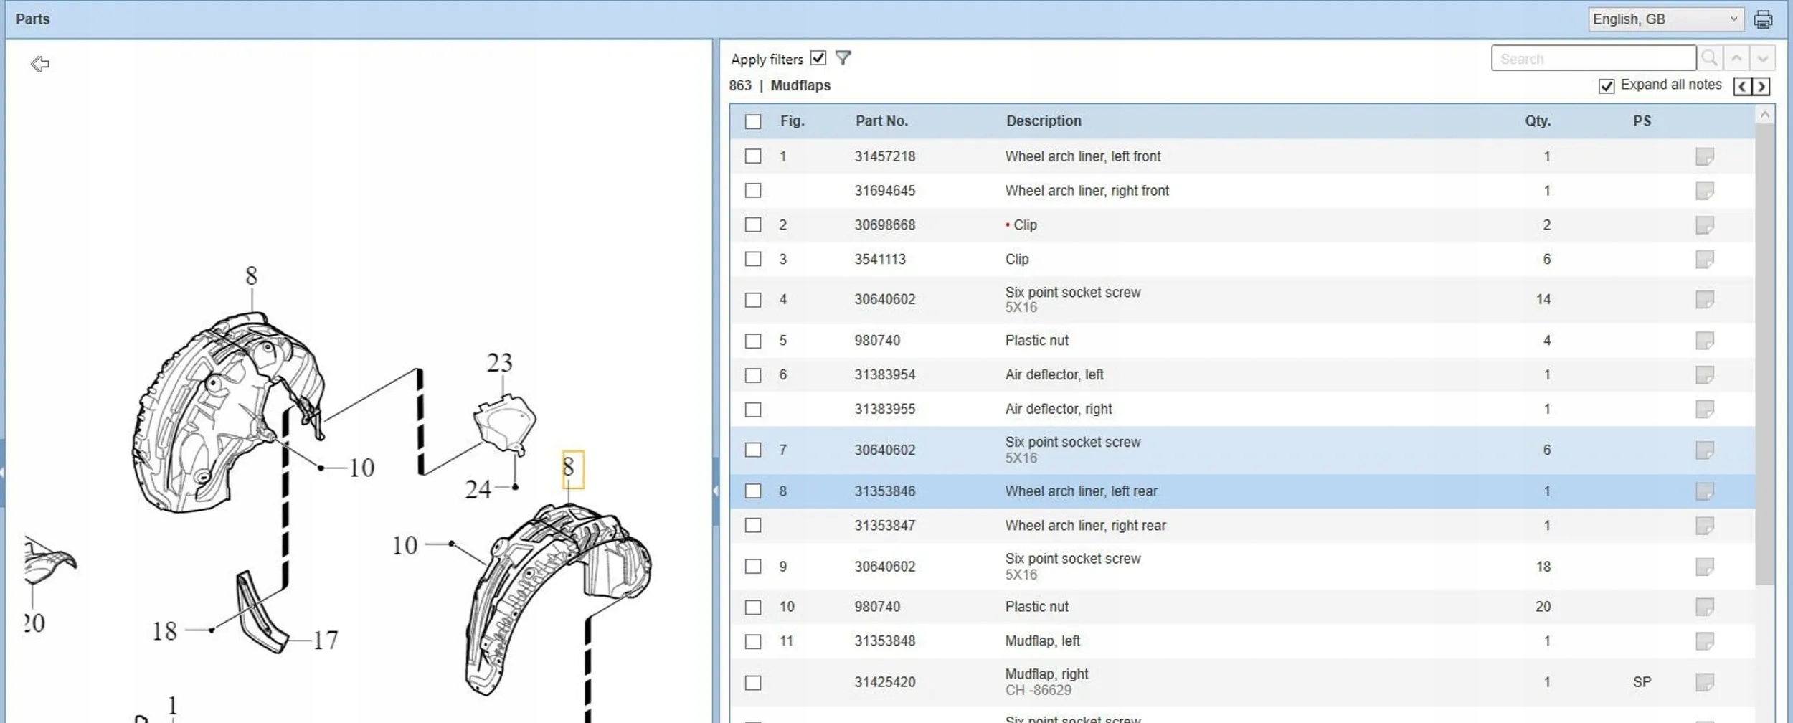
Task: Click the search magnifier icon
Action: (x=1709, y=58)
